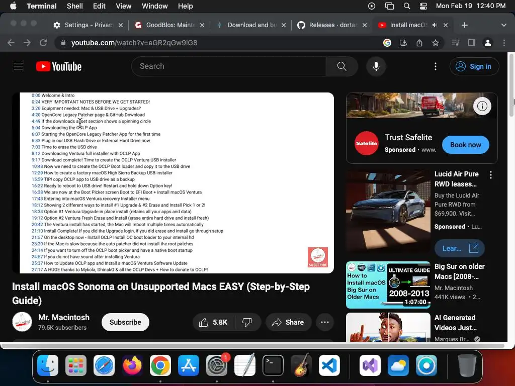Open Chrome three-dot menu
Image resolution: width=515 pixels, height=386 pixels.
(504, 43)
